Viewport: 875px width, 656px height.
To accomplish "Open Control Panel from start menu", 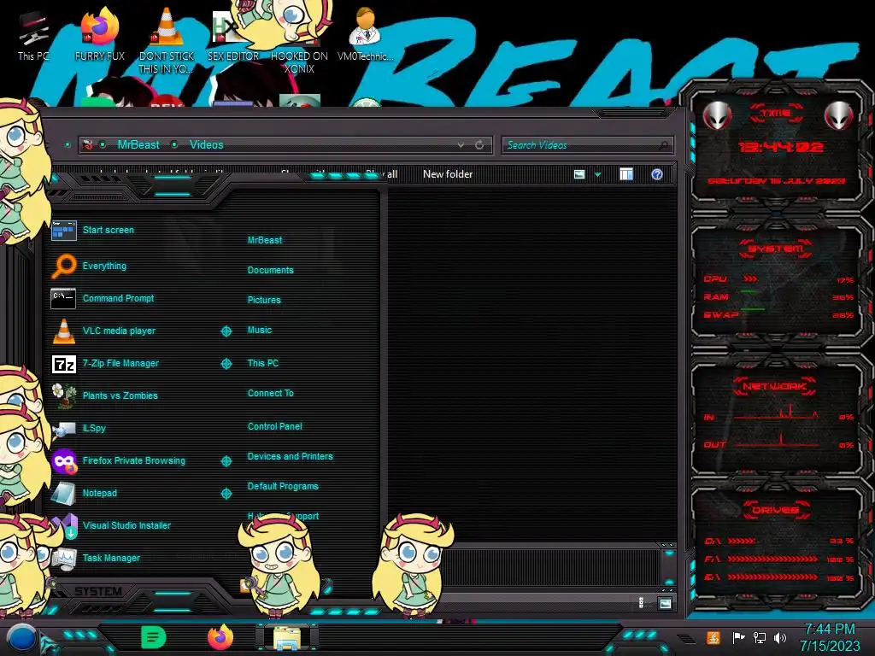I will tap(274, 426).
